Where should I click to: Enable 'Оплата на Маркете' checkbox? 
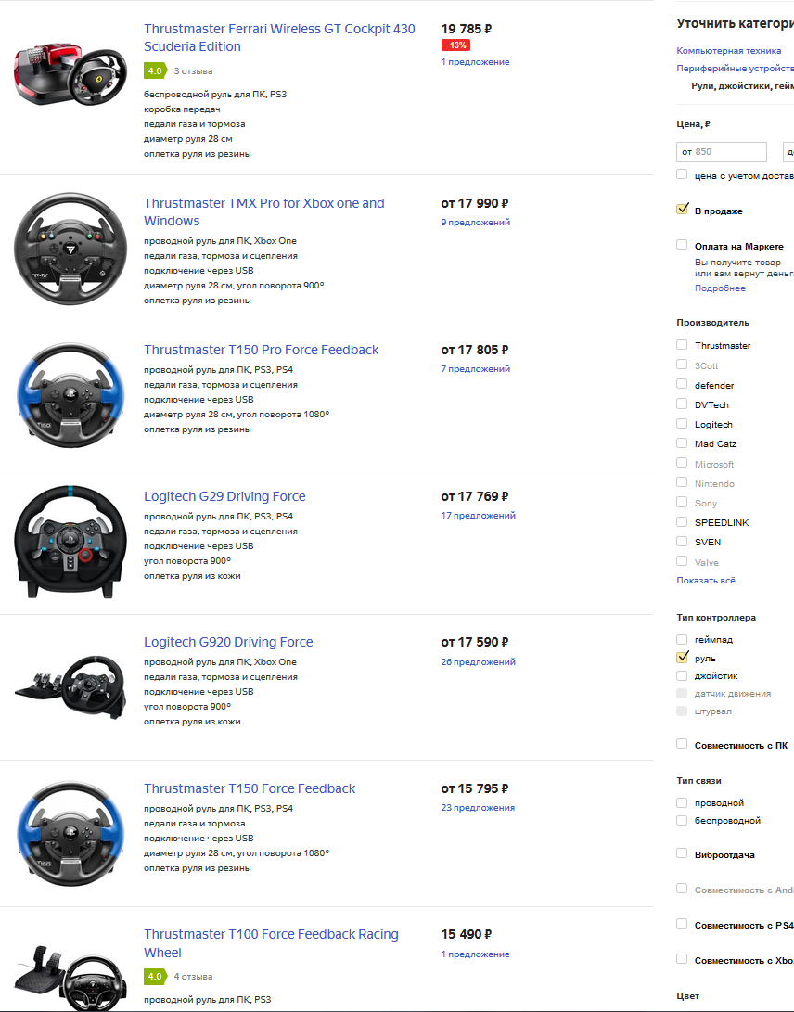[x=682, y=245]
